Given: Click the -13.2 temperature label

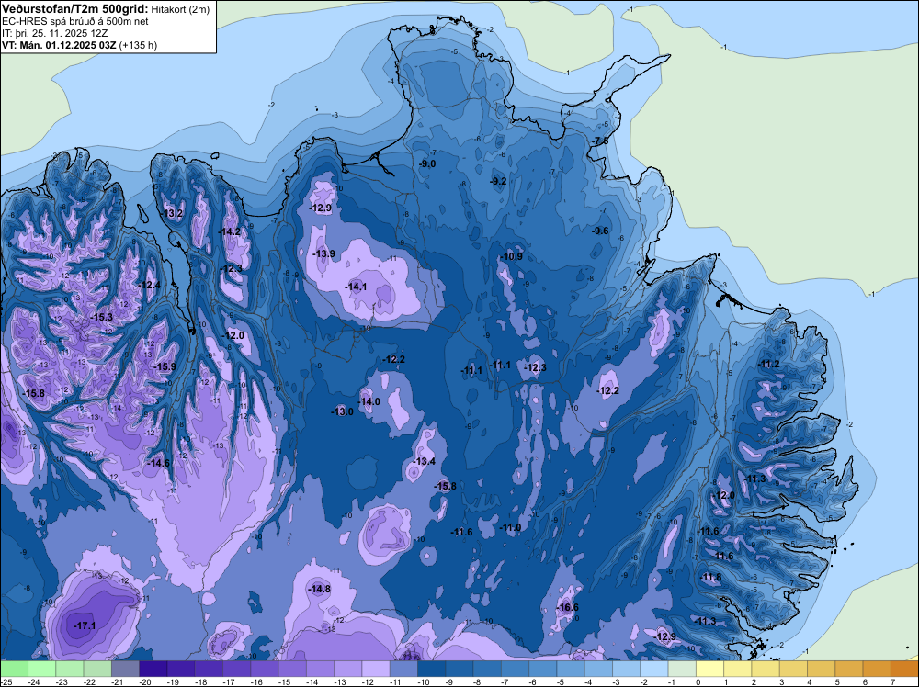Looking at the screenshot, I should [x=173, y=213].
